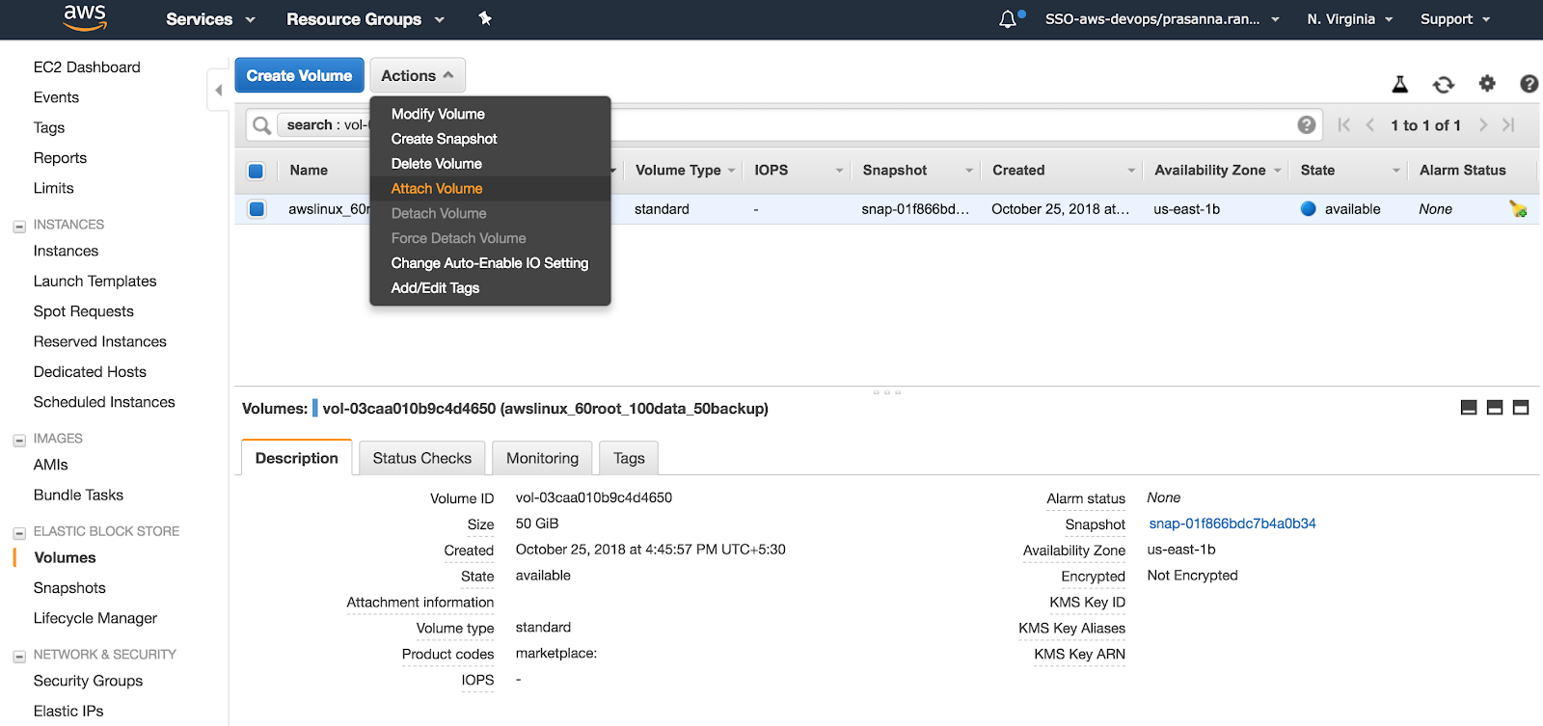Switch to the Monitoring tab
1543x726 pixels.
542,458
